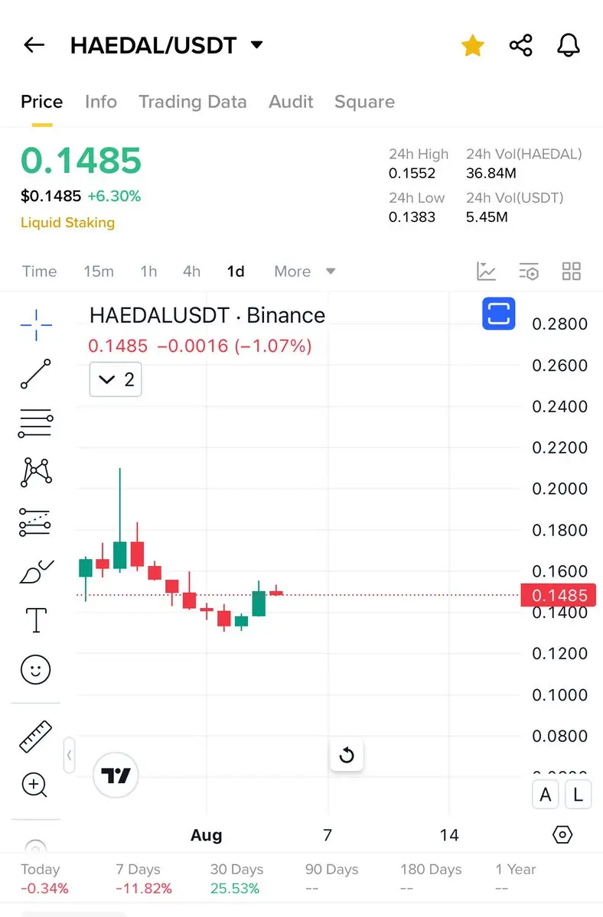Open the Trading Data tab

[x=192, y=102]
